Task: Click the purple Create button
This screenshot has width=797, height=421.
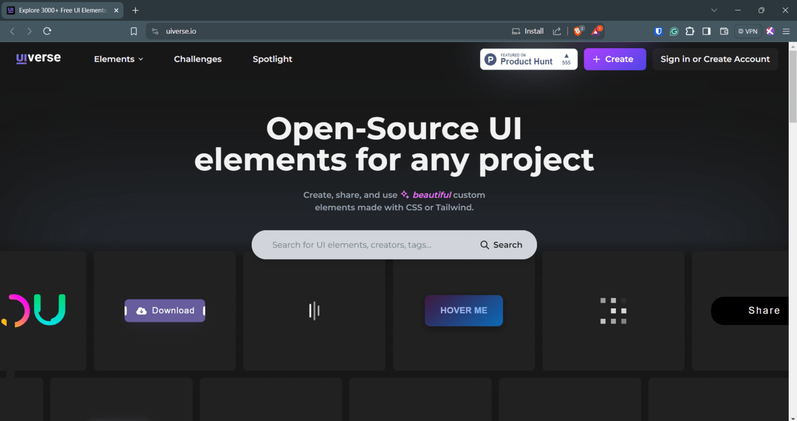Action: tap(615, 59)
